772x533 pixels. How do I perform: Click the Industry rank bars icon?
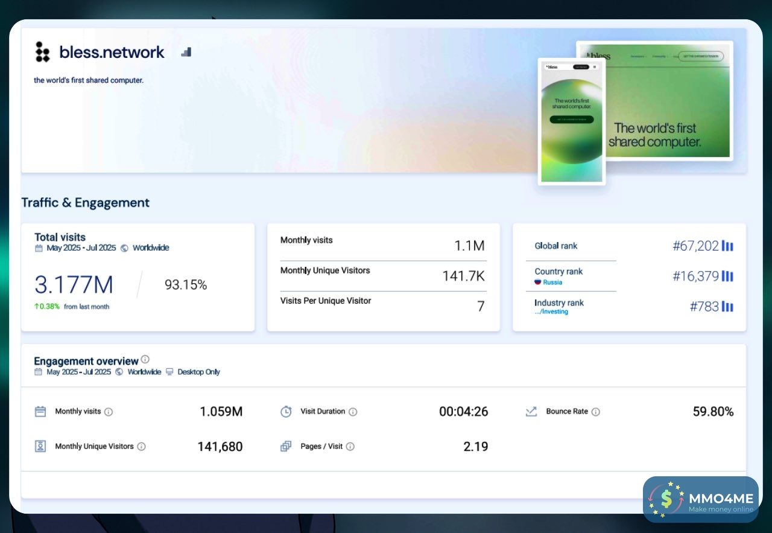coord(727,307)
